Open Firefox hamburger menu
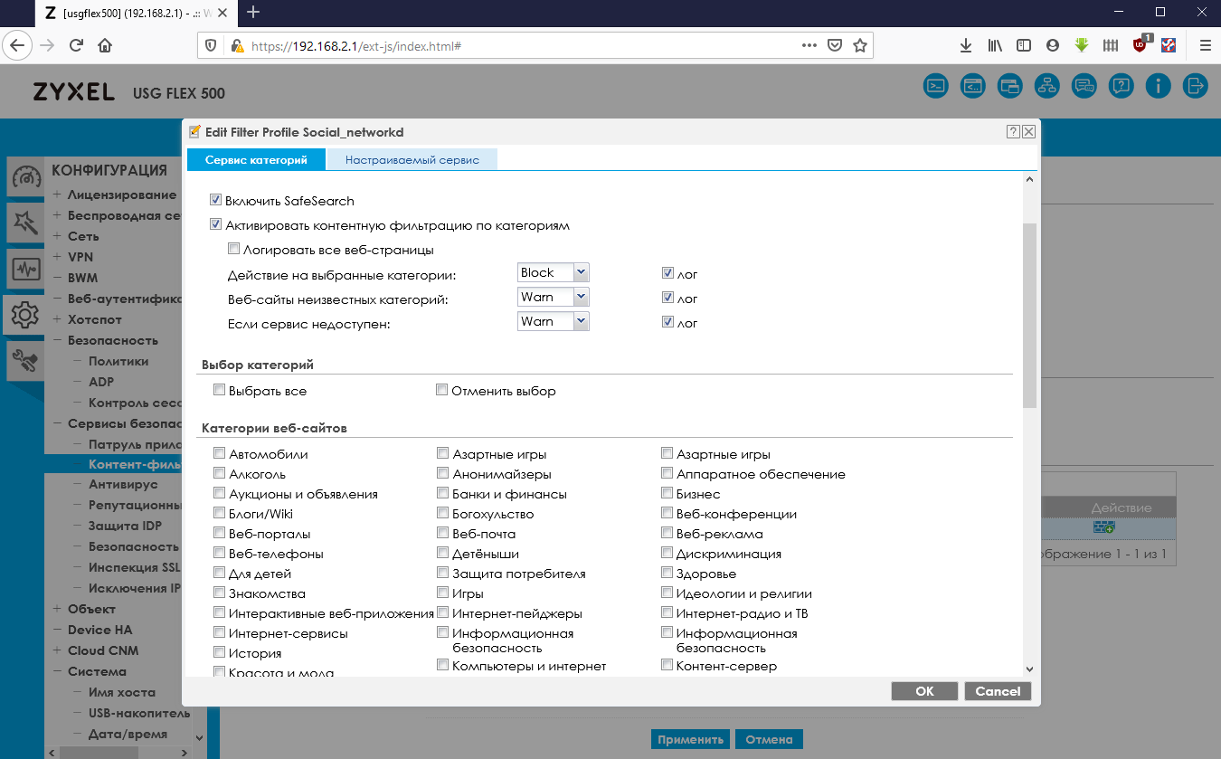The width and height of the screenshot is (1221, 759). (x=1205, y=44)
